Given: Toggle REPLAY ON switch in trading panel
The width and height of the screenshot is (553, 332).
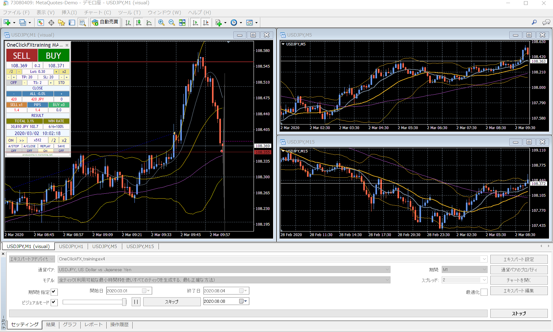Looking at the screenshot, I should pos(45,151).
